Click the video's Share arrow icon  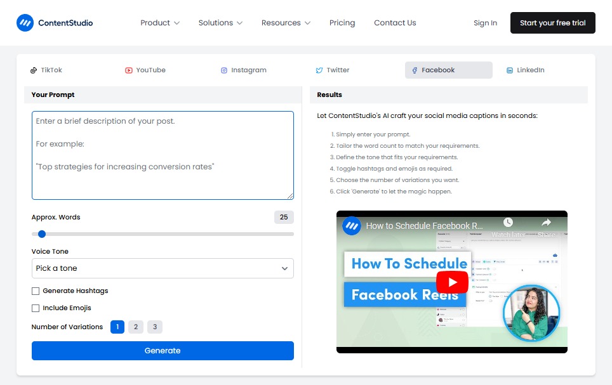pyautogui.click(x=546, y=223)
